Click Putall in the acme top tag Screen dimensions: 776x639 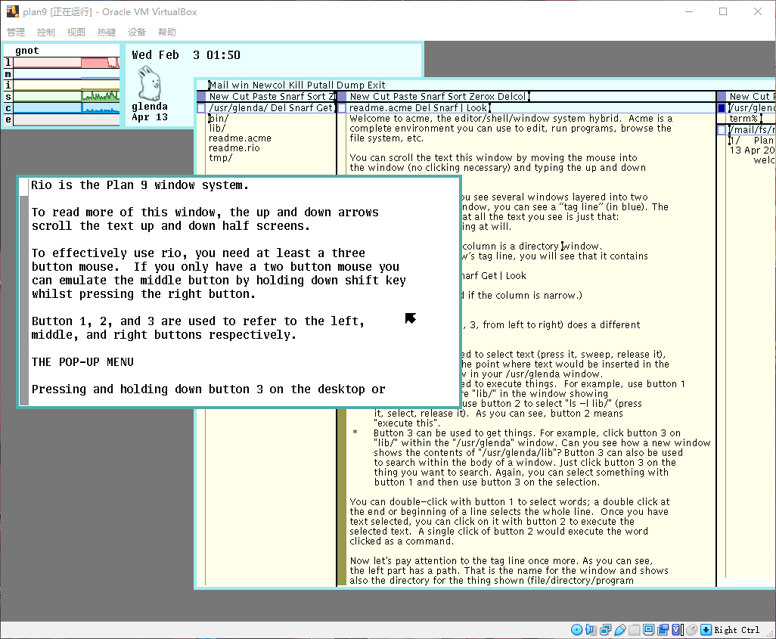[x=320, y=85]
